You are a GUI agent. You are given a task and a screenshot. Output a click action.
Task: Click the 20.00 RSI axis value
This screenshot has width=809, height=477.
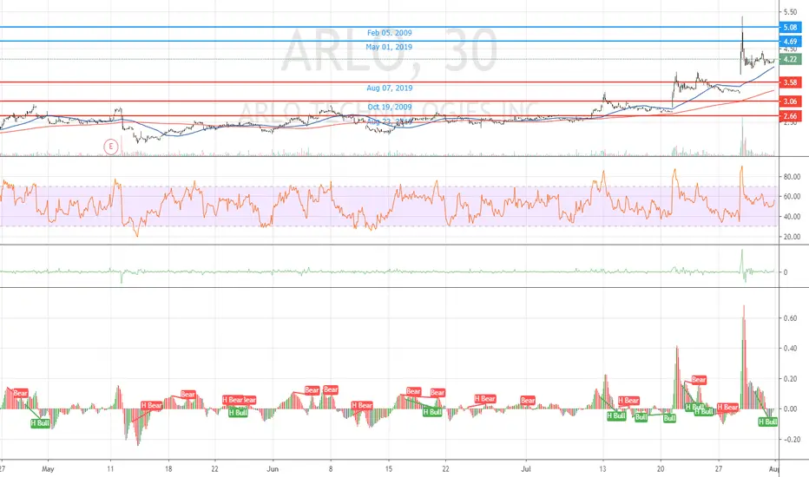point(792,237)
